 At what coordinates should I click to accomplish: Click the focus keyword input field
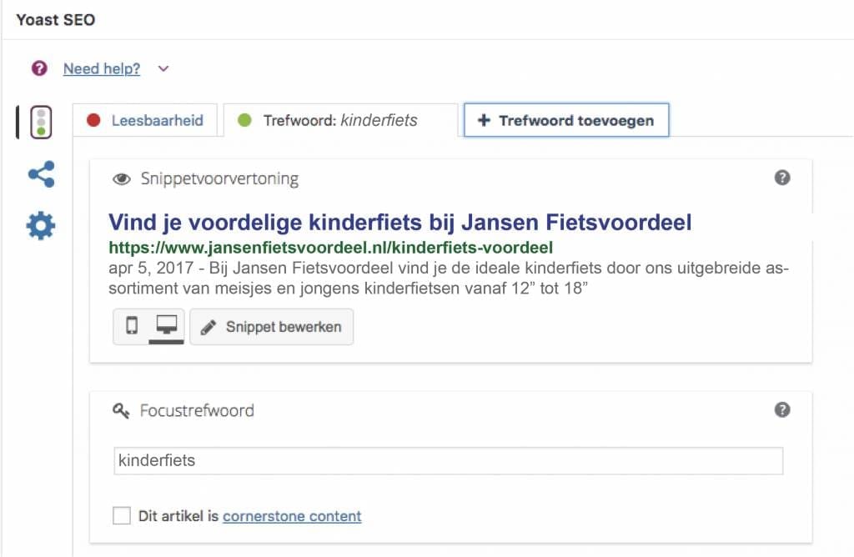tap(448, 460)
